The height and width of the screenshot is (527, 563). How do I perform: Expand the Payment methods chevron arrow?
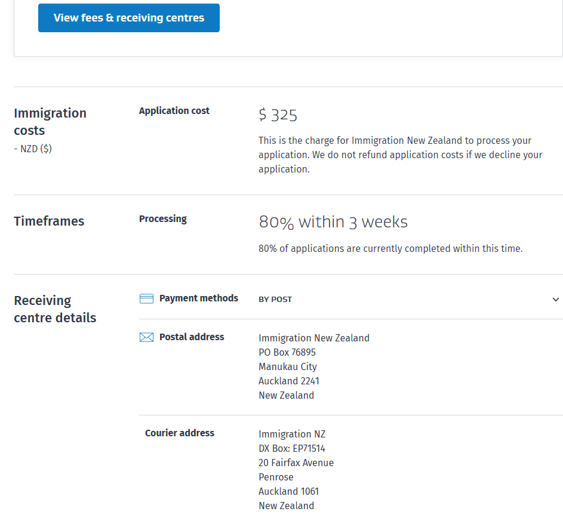(556, 299)
